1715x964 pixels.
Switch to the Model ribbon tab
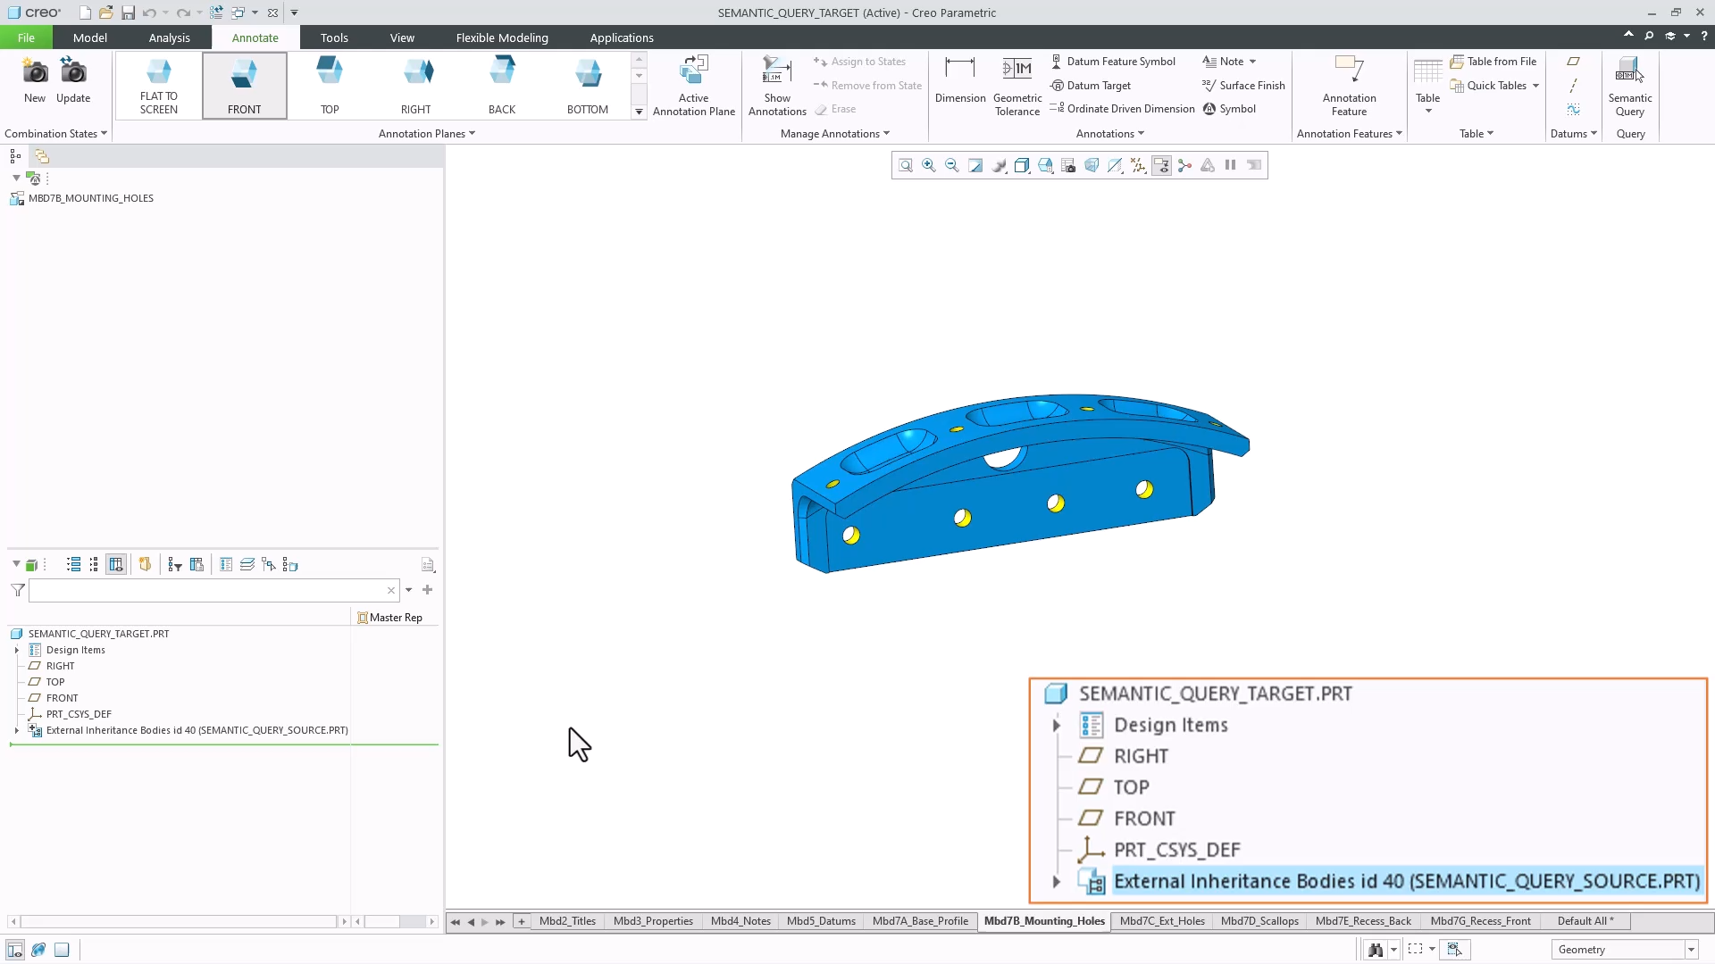coord(90,37)
